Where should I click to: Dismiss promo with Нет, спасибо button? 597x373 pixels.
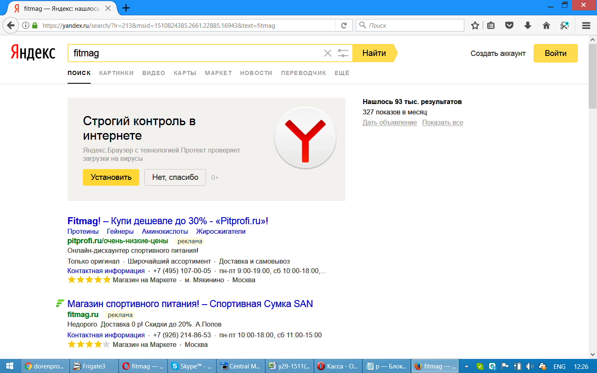pyautogui.click(x=175, y=177)
